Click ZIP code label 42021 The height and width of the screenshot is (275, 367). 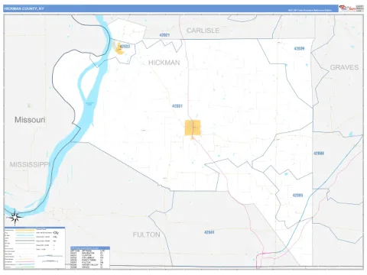coord(164,35)
